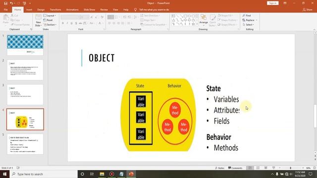Click the zoom in plus icon
The height and width of the screenshot is (178, 317).
click(303, 168)
